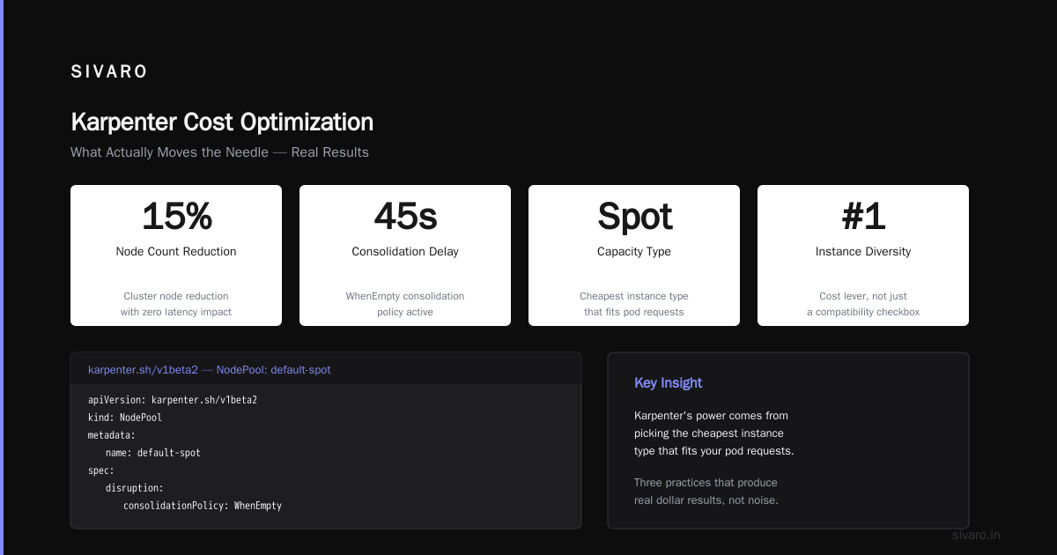Select the Karpenter Cost Optimization heading
The image size is (1057, 555).
pos(222,122)
